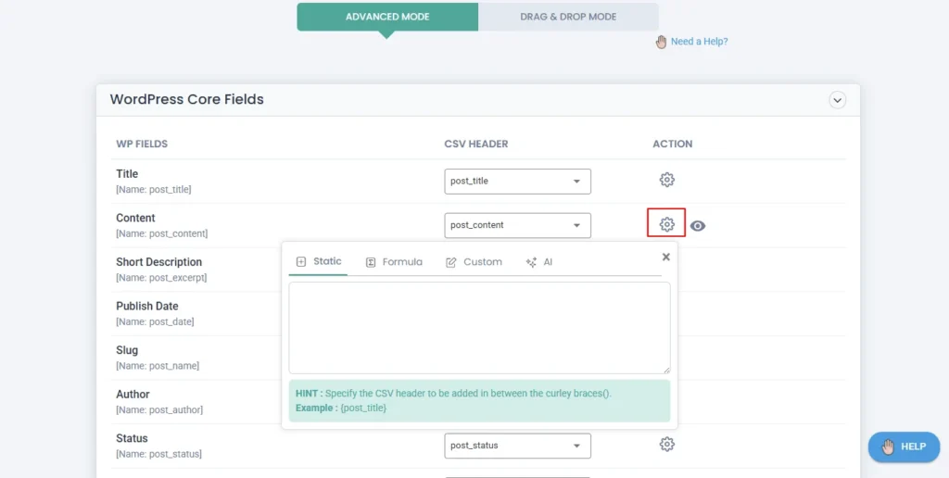Click inside the static content text area

pos(479,327)
